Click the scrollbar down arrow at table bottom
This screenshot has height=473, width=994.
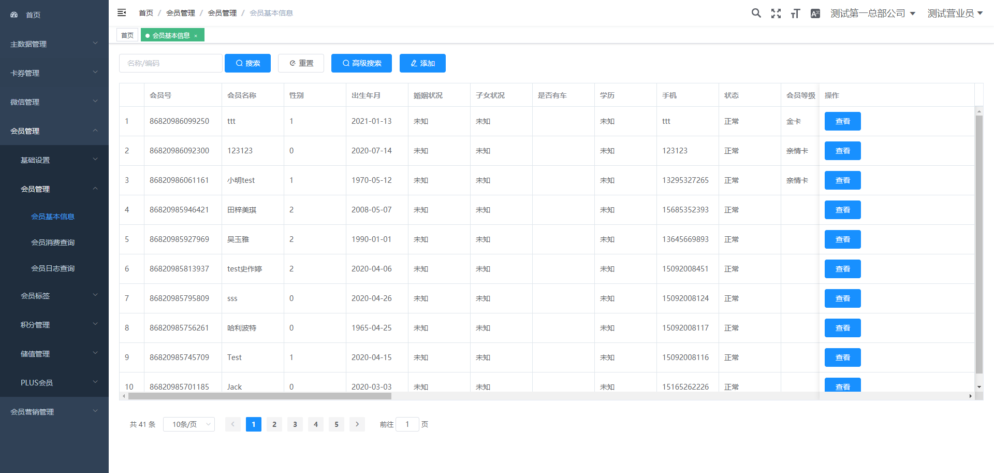979,387
